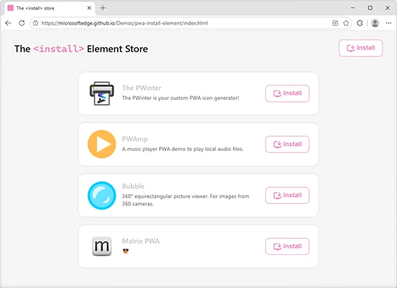Viewport: 397px width, 288px height.
Task: Select The <install> store browser tab
Action: 50,8
